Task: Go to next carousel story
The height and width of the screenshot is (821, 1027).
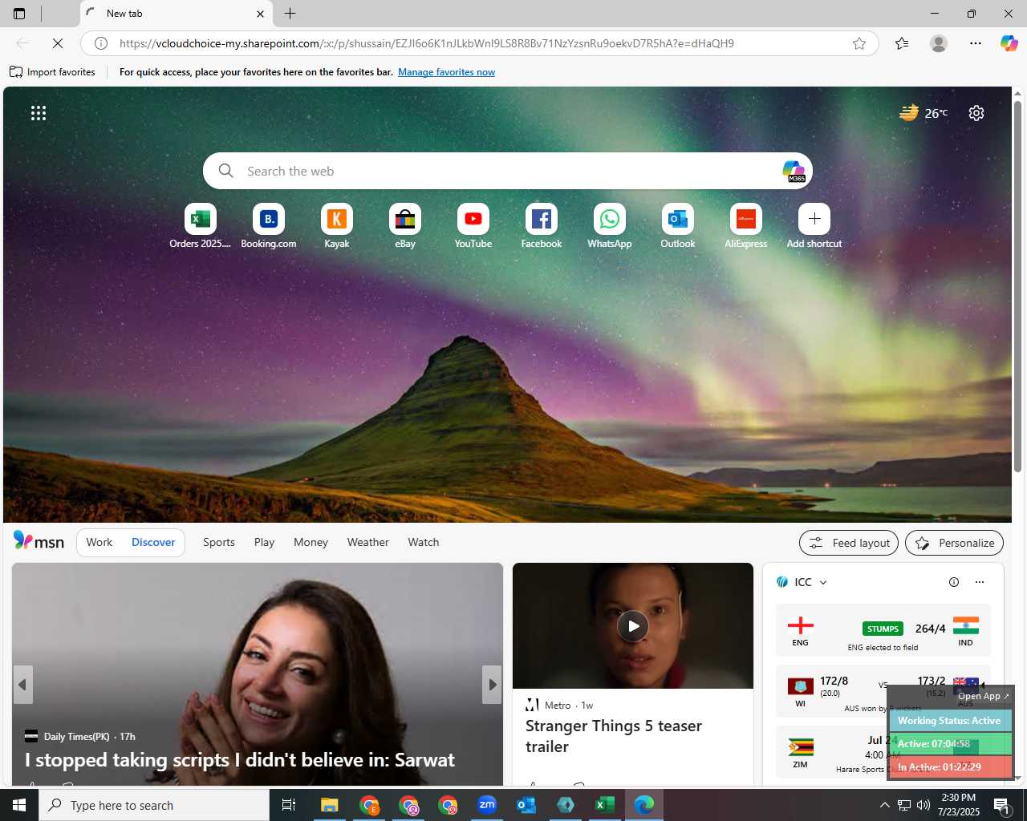Action: pyautogui.click(x=492, y=685)
